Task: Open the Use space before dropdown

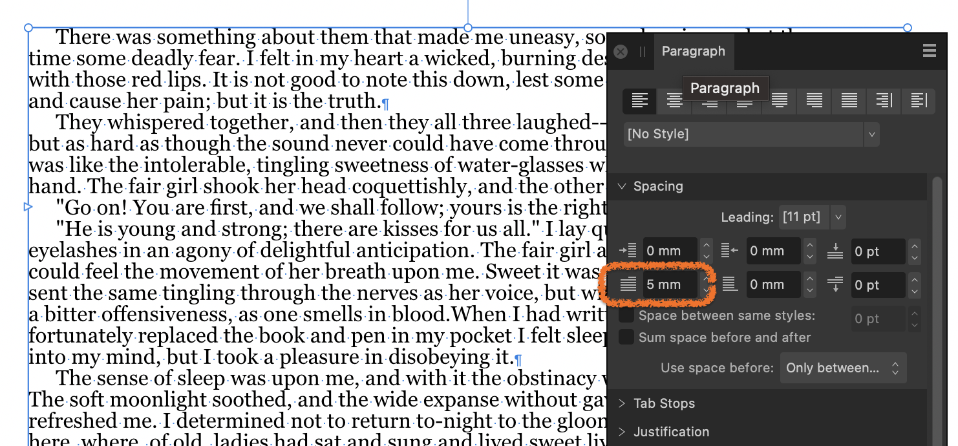Action: [843, 368]
